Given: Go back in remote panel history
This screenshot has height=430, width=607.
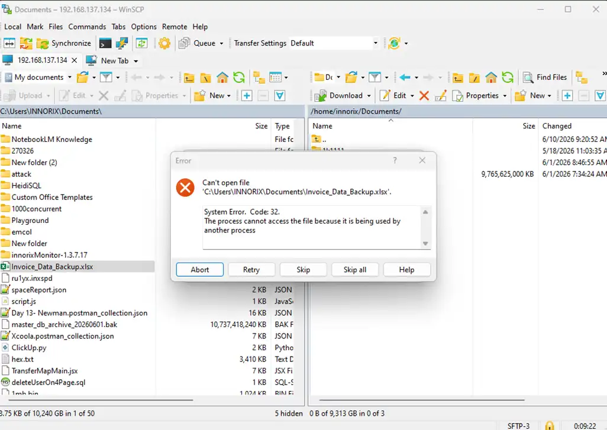Looking at the screenshot, I should [x=405, y=77].
